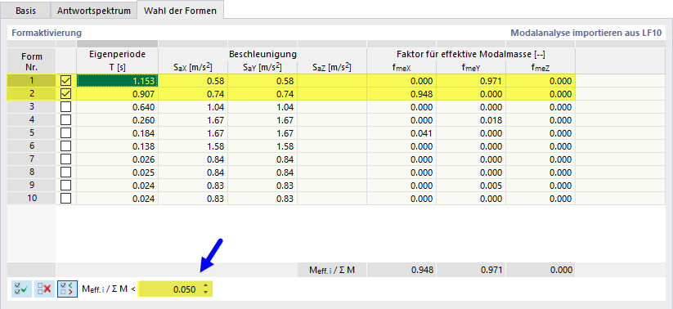The image size is (673, 309).
Task: Select the Eigenperiode cell 0.025
Action: click(x=118, y=172)
